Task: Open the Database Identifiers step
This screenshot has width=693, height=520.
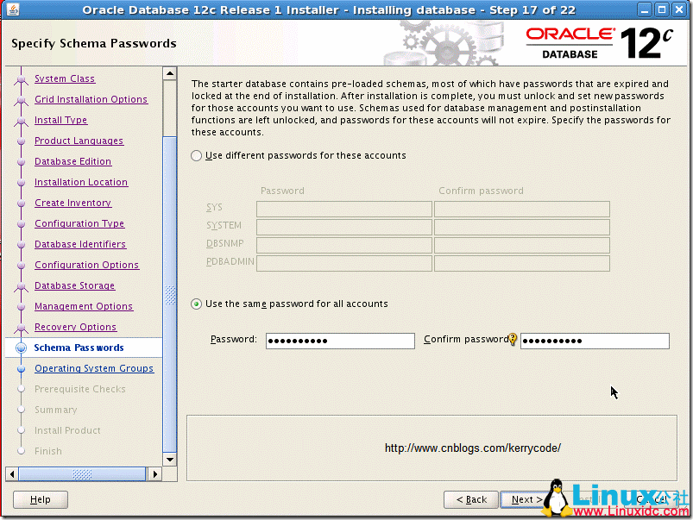Action: pyautogui.click(x=79, y=244)
